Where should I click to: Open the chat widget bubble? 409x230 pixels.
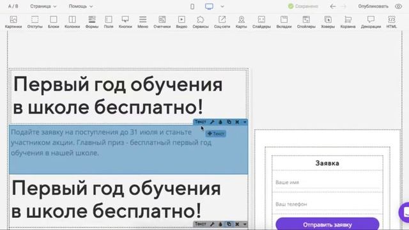tap(405, 212)
